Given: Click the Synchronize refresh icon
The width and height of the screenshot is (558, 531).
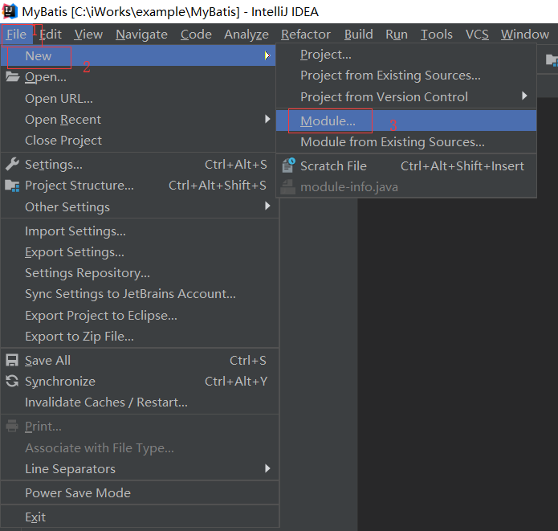Looking at the screenshot, I should (x=12, y=382).
